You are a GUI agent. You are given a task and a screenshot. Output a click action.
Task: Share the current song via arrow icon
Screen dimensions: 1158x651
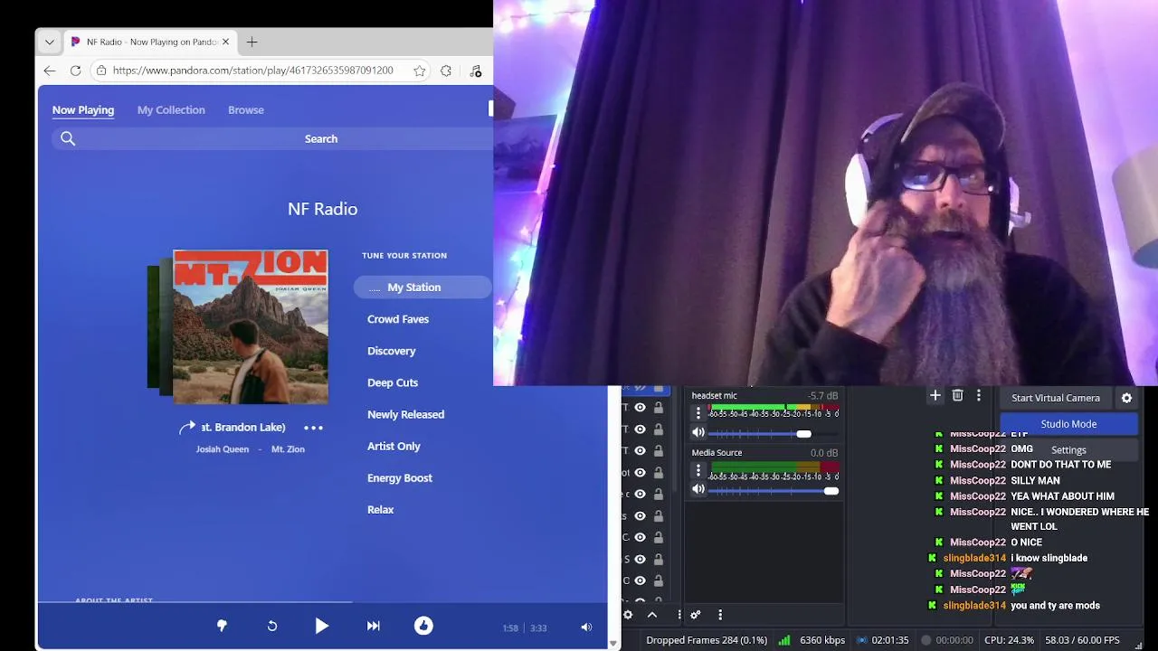tap(187, 428)
